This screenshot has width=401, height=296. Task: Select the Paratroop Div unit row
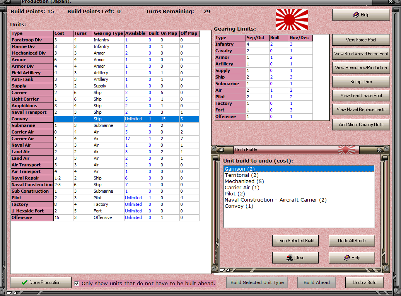105,40
